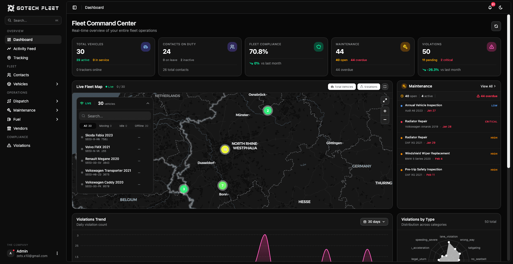Open Vendors page
Image resolution: width=513 pixels, height=264 pixels.
coord(33,128)
